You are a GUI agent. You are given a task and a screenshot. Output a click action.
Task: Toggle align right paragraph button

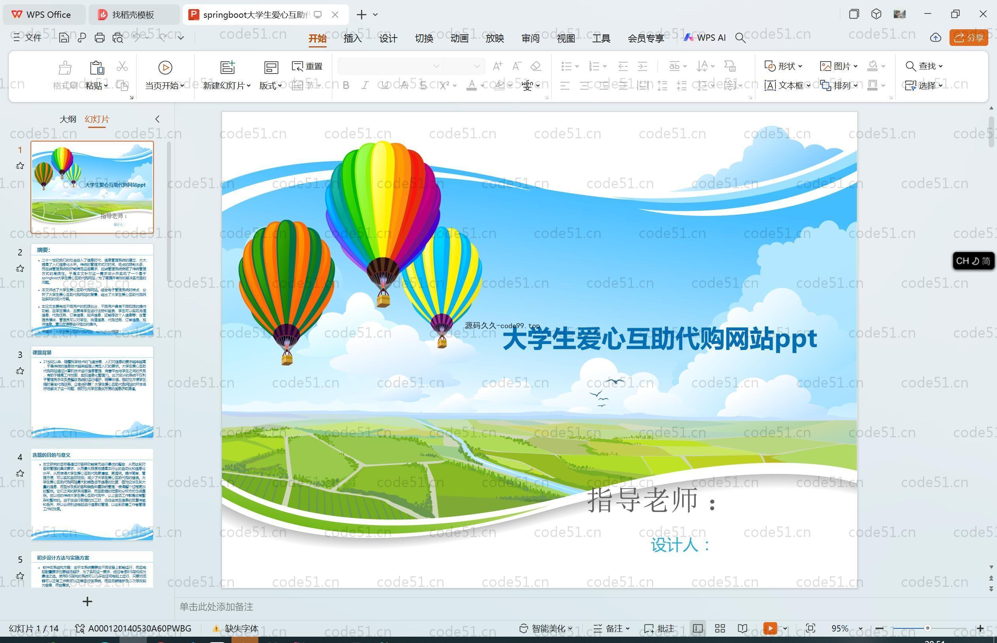point(604,86)
